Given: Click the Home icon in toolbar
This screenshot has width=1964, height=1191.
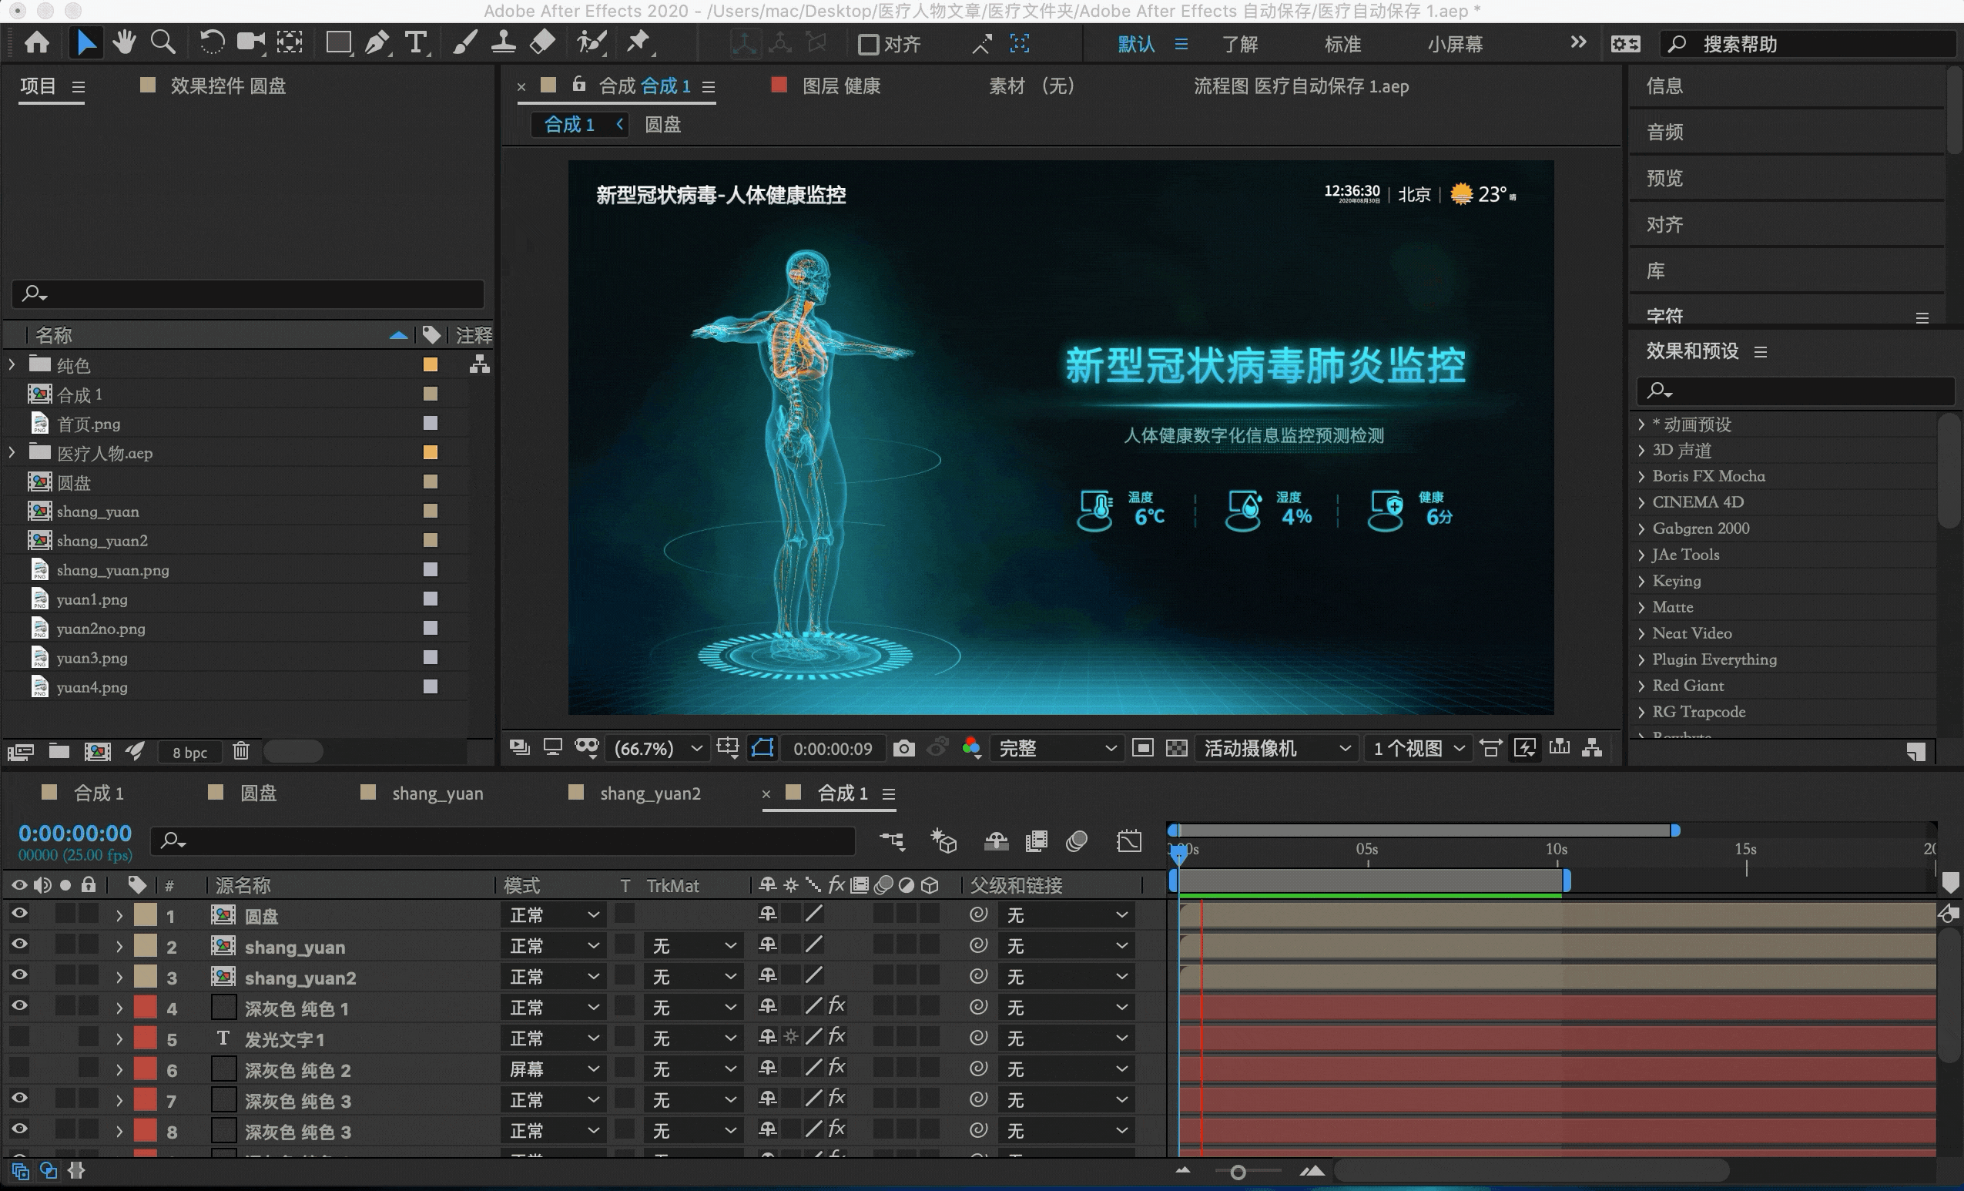Looking at the screenshot, I should tap(37, 42).
